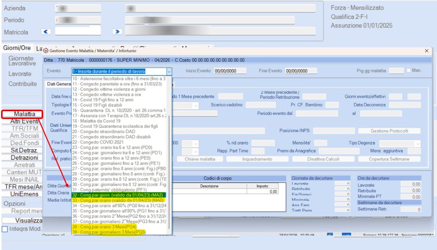
Task: Open the dropdown left of % rid.orario
Action: pos(196,143)
